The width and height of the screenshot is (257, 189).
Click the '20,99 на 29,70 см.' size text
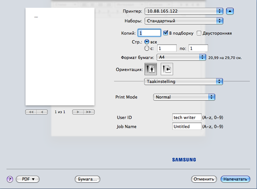coord(225,58)
